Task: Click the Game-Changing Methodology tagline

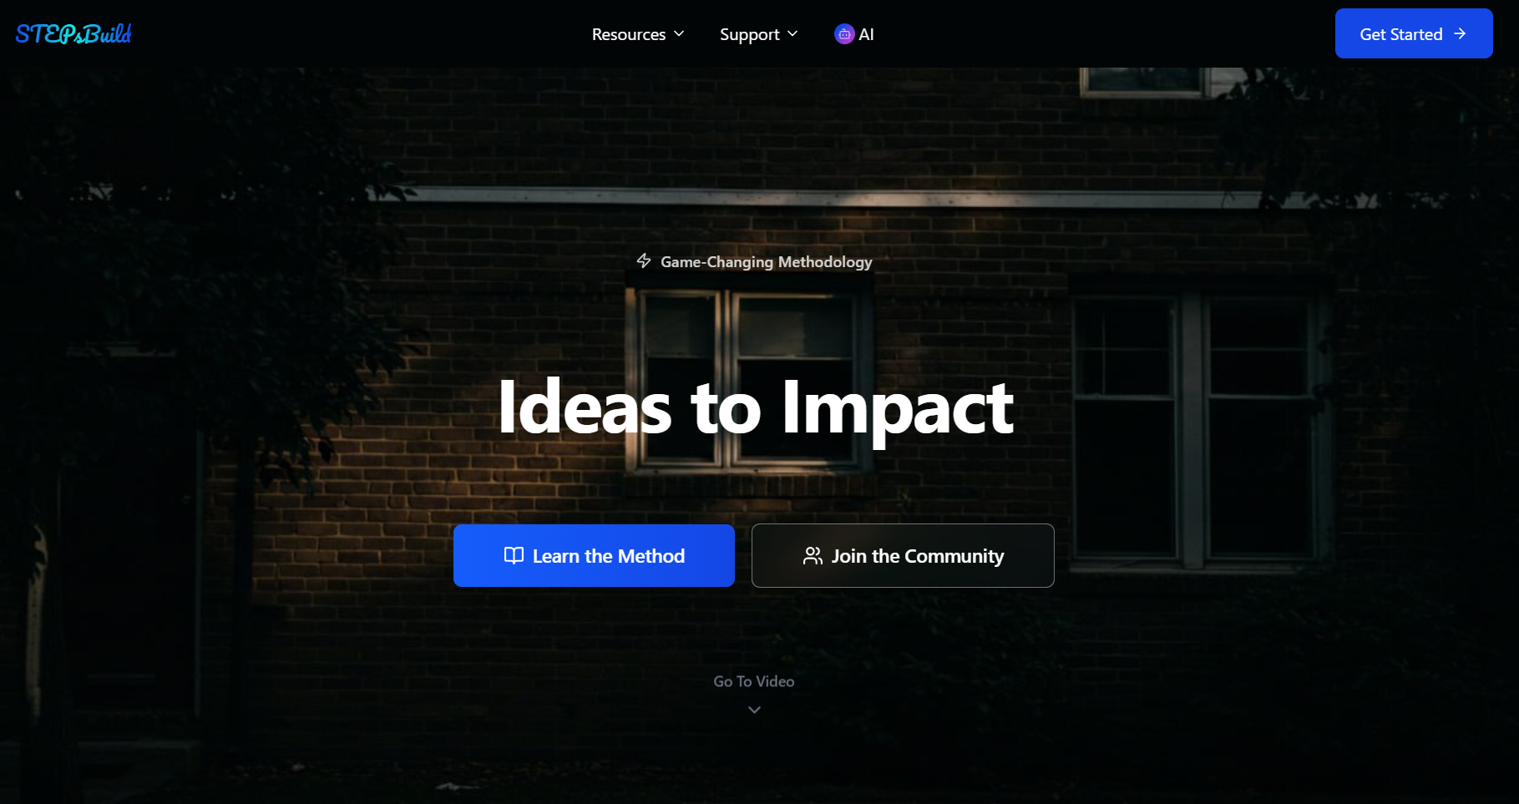Action: 766,262
